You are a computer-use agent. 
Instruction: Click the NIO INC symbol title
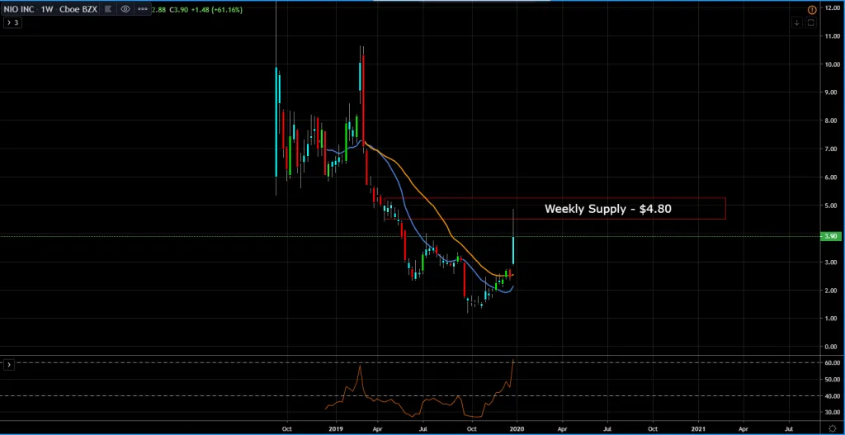(19, 10)
